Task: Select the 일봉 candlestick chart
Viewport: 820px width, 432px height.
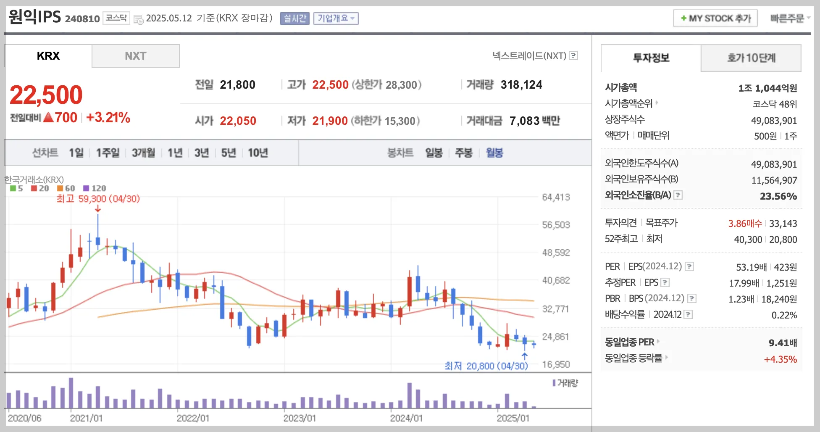Action: coord(434,153)
